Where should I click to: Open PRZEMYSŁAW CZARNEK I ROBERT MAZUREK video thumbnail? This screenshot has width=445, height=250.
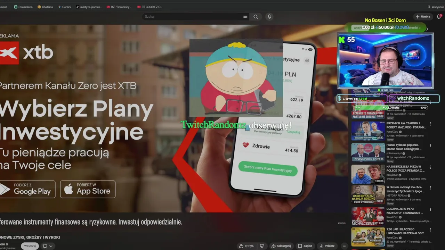click(x=368, y=131)
